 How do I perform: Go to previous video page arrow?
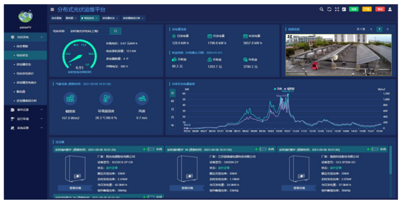pos(371,29)
